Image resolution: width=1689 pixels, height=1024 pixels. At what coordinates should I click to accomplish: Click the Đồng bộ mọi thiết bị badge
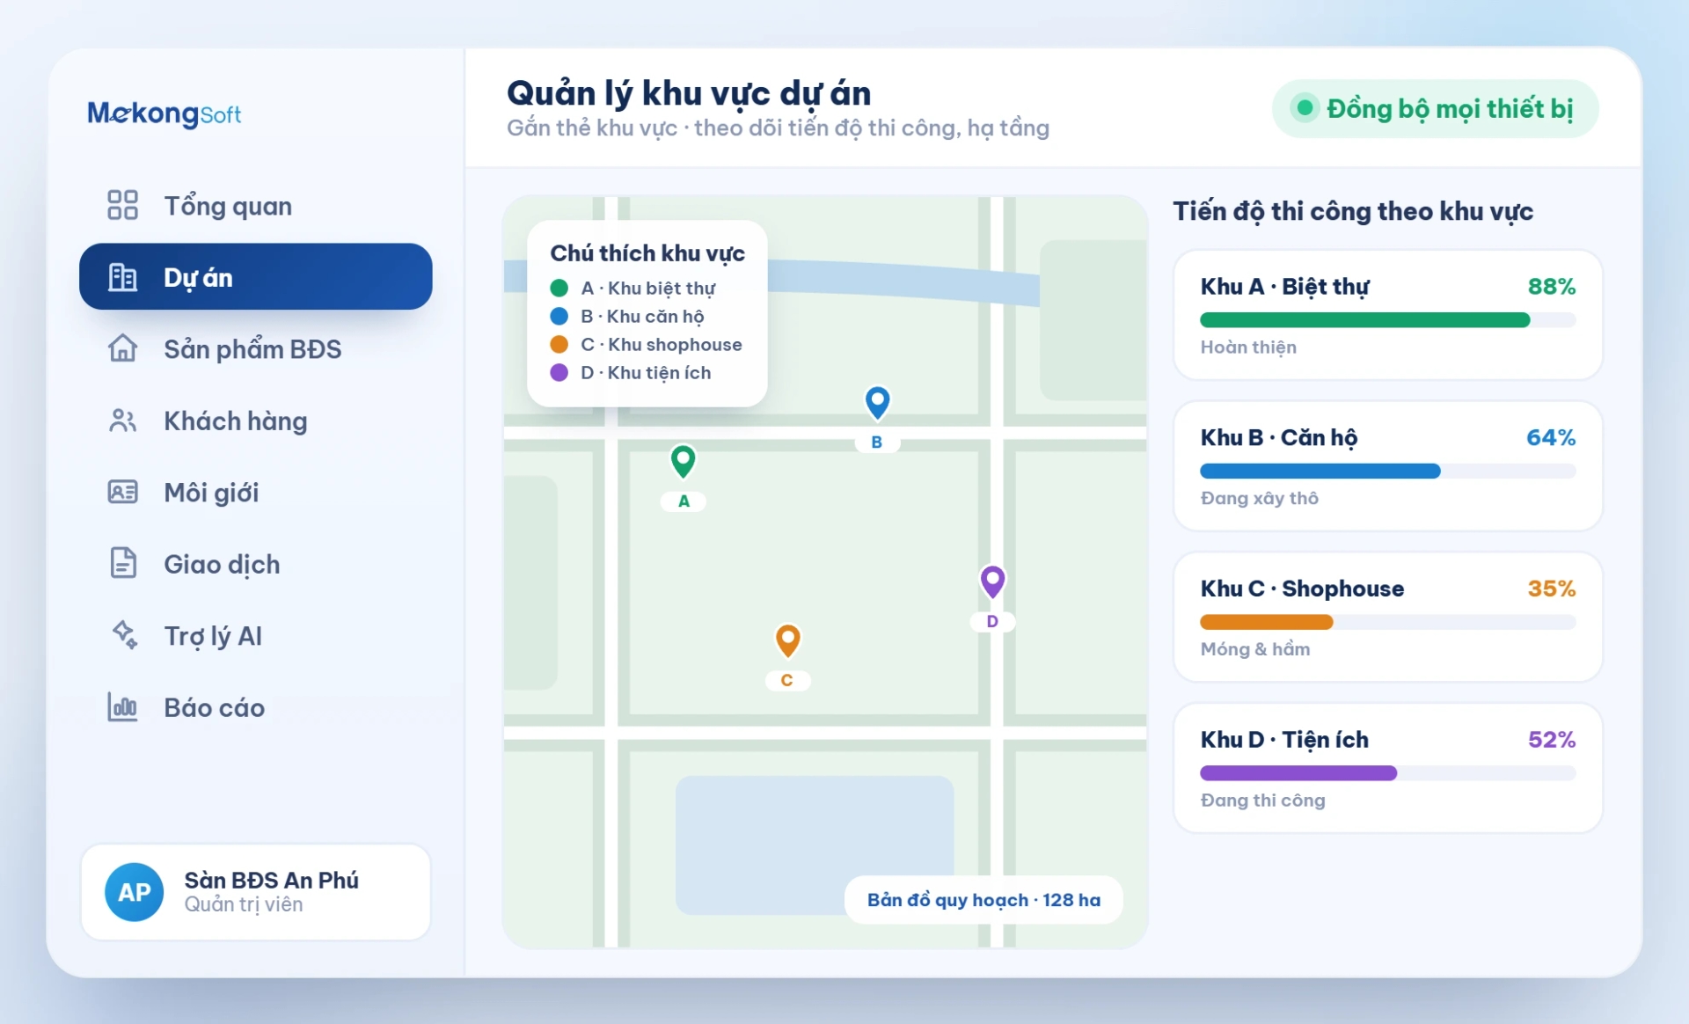(1435, 108)
